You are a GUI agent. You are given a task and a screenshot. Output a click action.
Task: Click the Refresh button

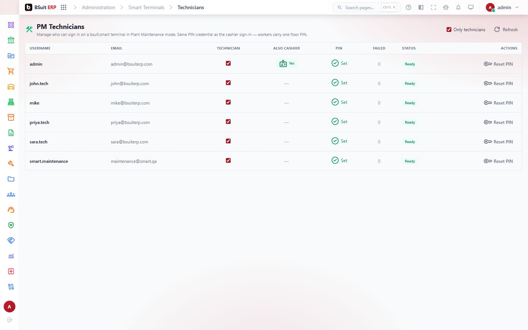coord(506,29)
